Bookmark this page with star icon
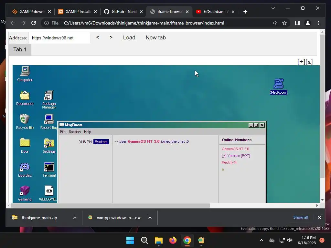The height and width of the screenshot is (248, 331). point(284,23)
